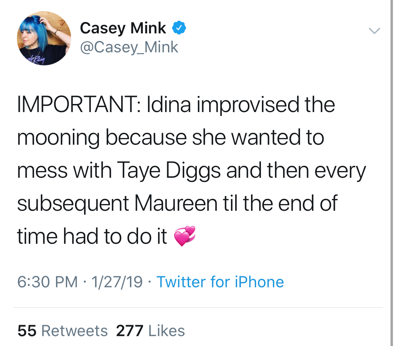The width and height of the screenshot is (394, 346).
Task: Click the number 55 beside Retweets
Action: click(x=27, y=331)
